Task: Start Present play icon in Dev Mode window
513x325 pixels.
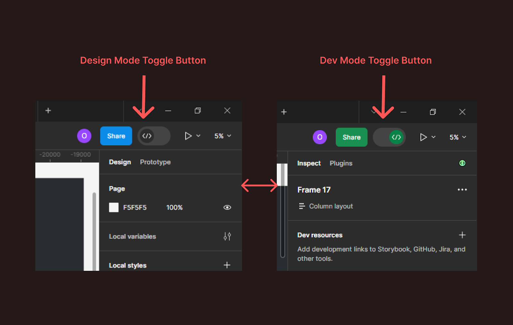Action: [x=423, y=137]
